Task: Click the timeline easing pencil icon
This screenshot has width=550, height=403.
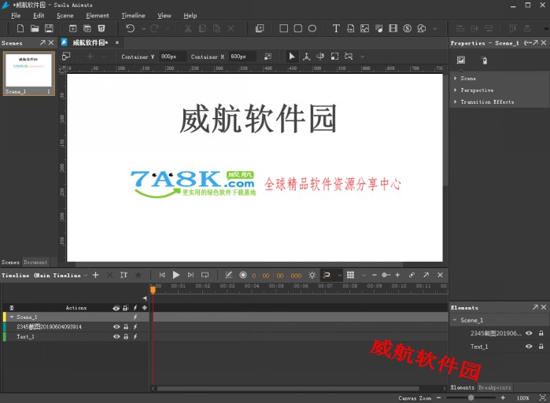Action: tap(229, 275)
